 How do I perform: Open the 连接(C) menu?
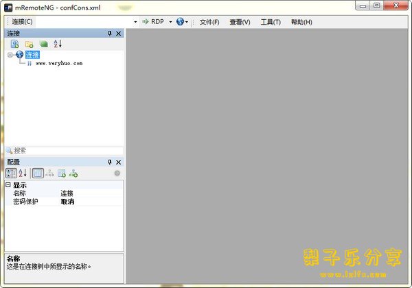tap(22, 22)
